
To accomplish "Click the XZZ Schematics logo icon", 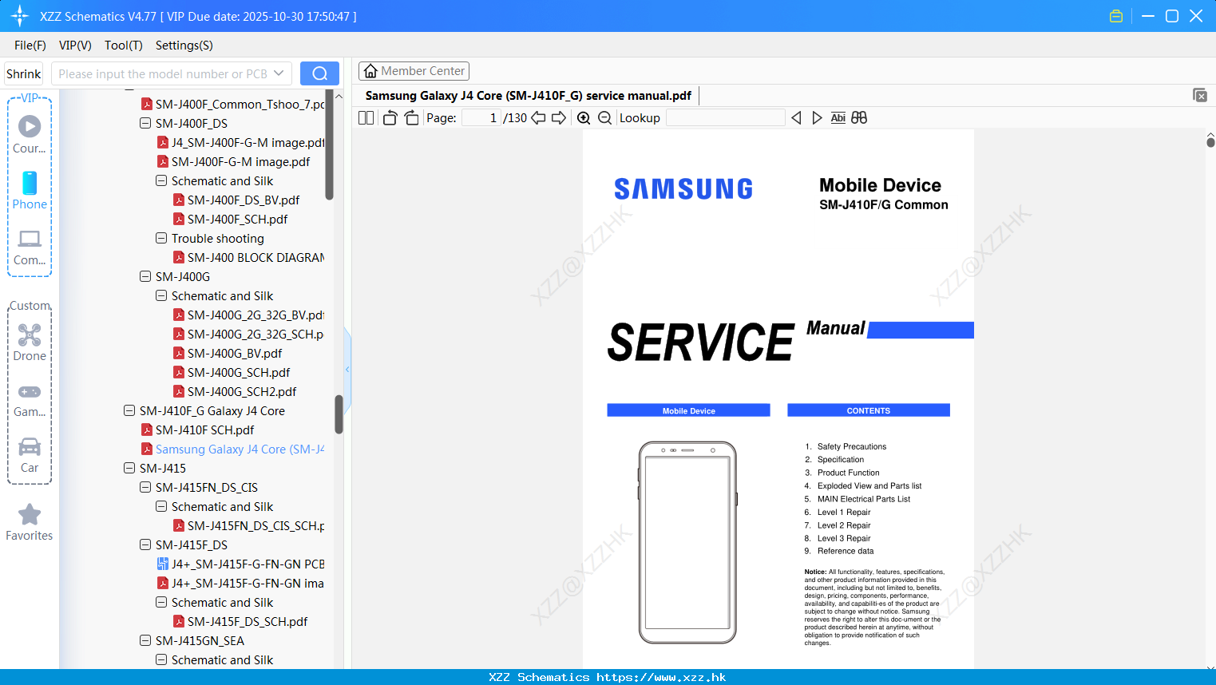I will 20,16.
